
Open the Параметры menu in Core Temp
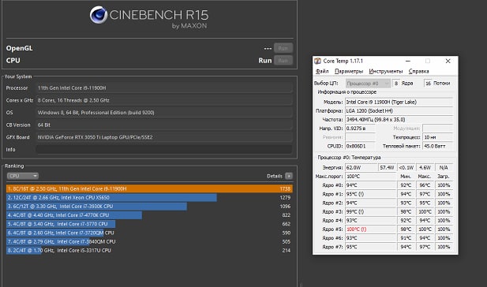point(349,71)
